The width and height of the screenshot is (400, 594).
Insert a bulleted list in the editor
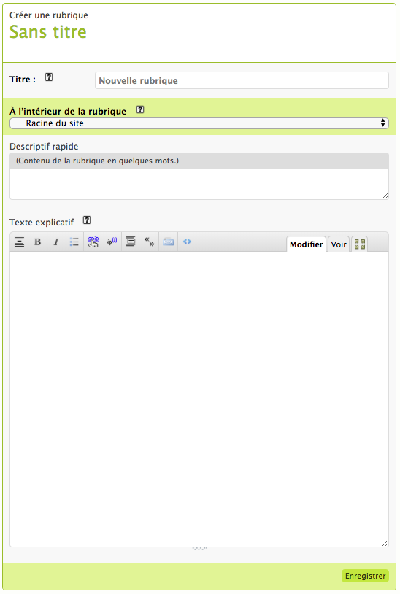pos(74,242)
